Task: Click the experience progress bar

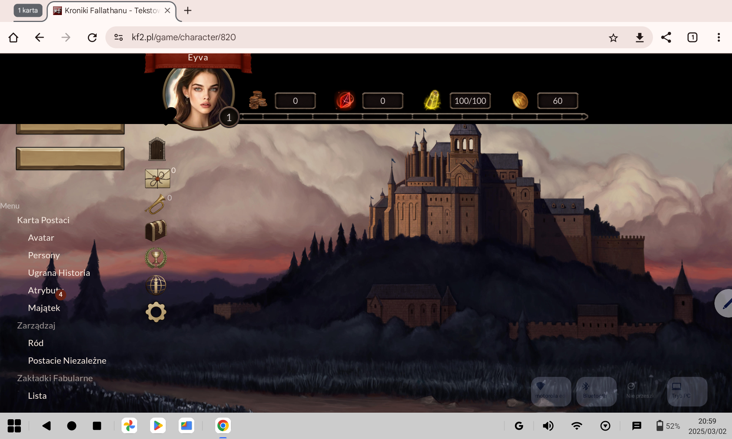Action: click(413, 117)
